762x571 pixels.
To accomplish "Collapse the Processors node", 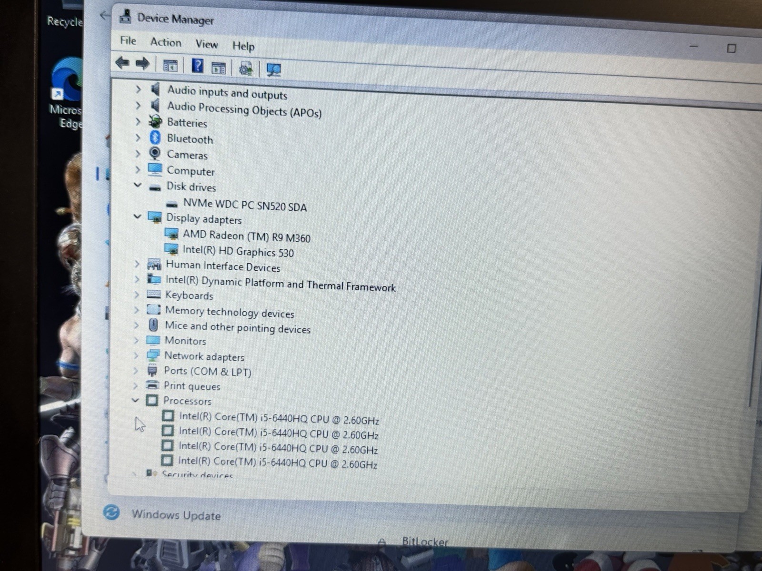I will [x=135, y=400].
